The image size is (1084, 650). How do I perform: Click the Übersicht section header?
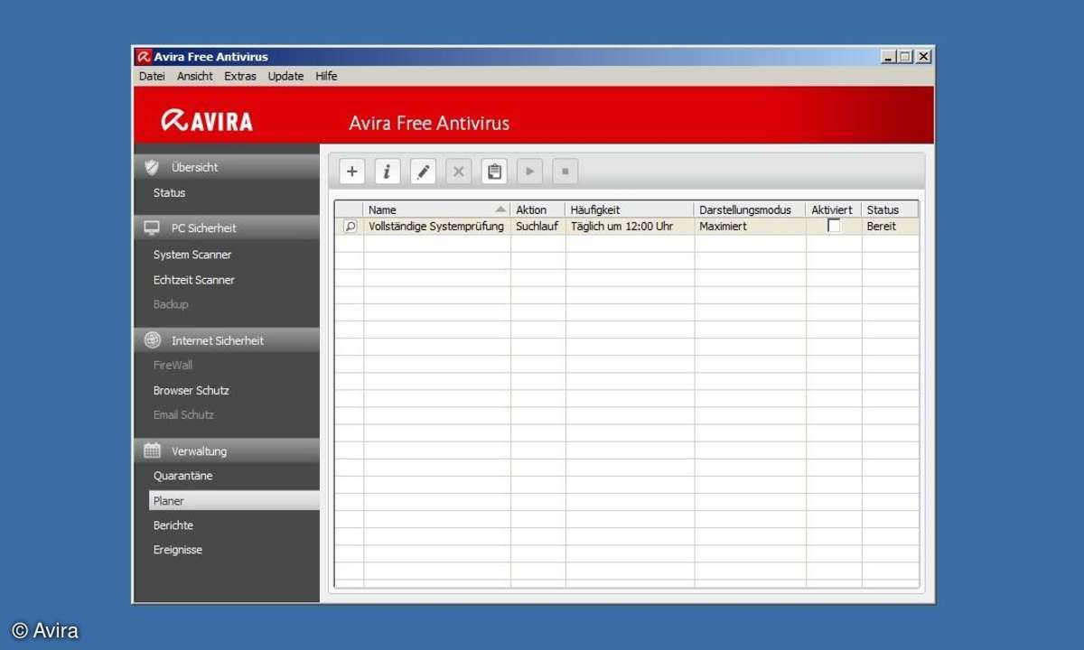[x=227, y=167]
